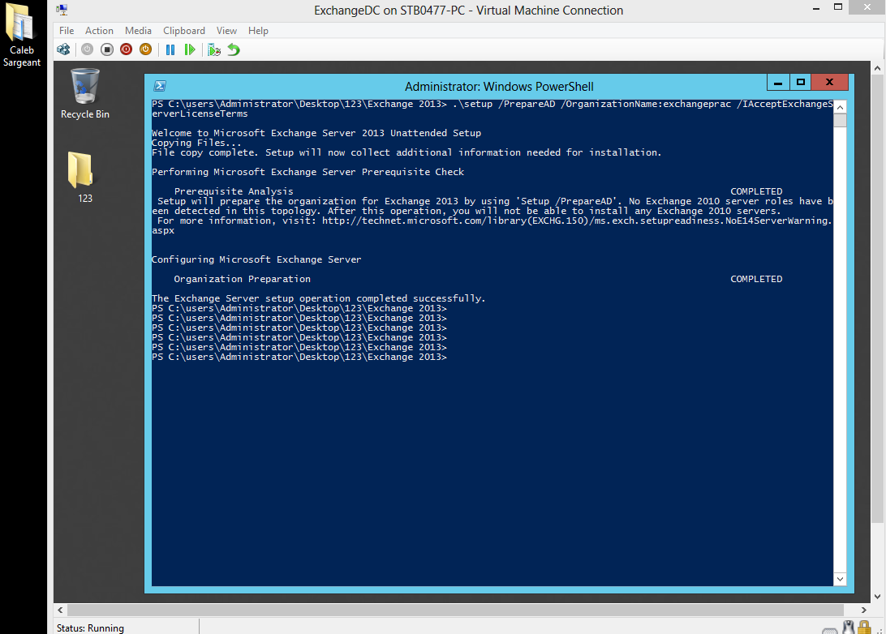Click the Virtual Machine Connection window icon
Screen dimensions: 886x634
(62, 10)
